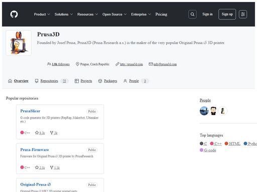Click Sign in
Screen dimensions: 257x192
[207, 14]
